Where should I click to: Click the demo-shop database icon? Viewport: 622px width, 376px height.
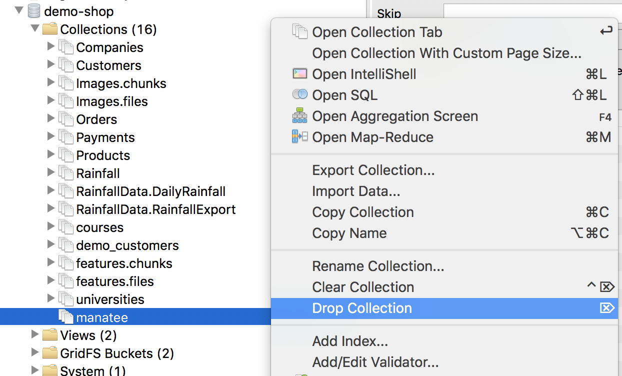(34, 10)
